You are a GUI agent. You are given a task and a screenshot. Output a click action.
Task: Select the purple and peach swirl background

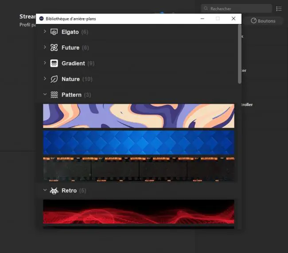[139, 116]
